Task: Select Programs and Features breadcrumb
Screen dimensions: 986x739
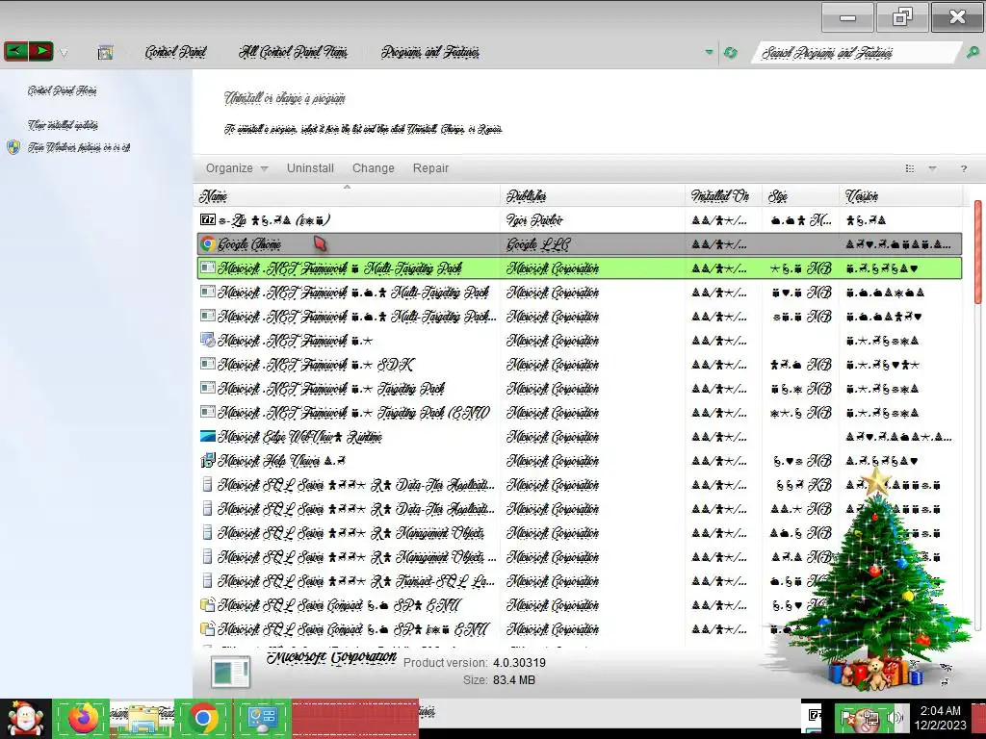Action: click(x=430, y=52)
